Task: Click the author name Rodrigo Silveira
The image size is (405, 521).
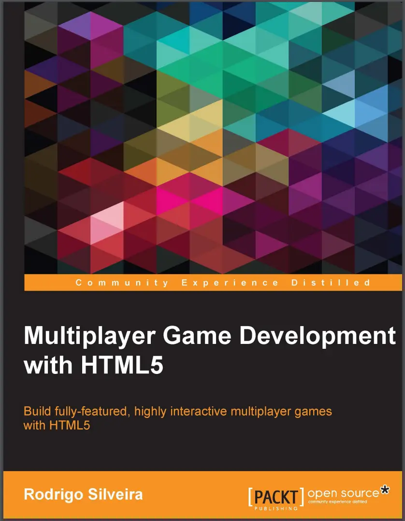Action: [x=82, y=495]
